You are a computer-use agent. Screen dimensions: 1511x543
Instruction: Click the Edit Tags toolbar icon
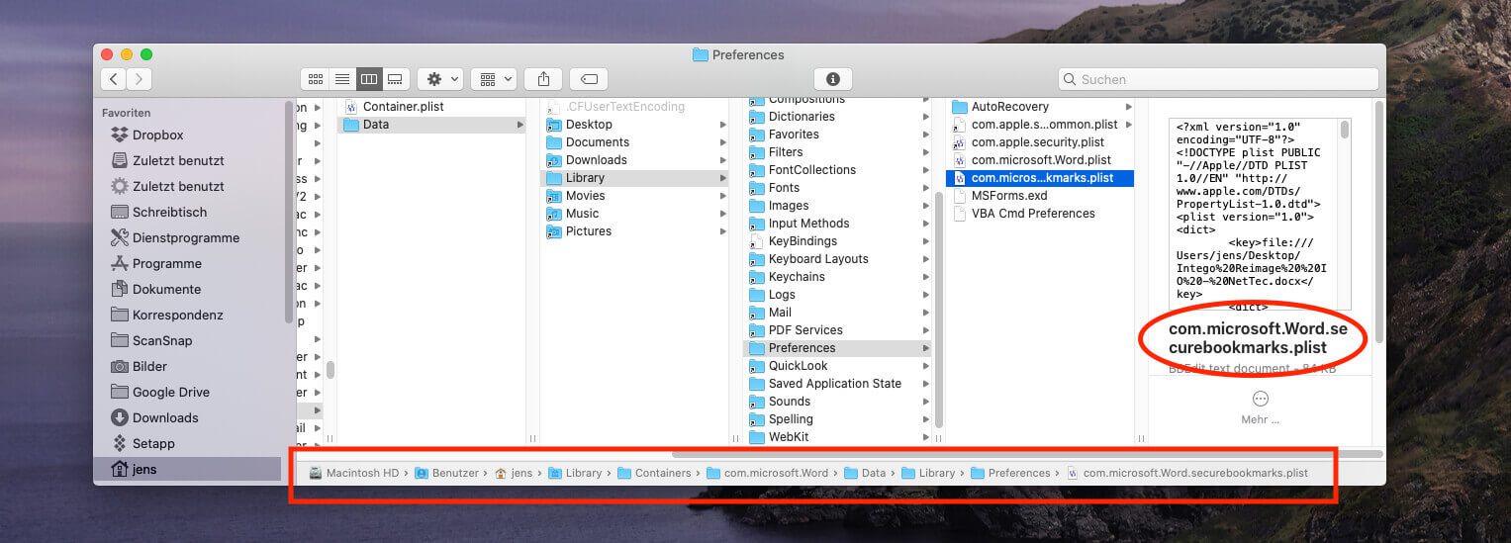589,79
